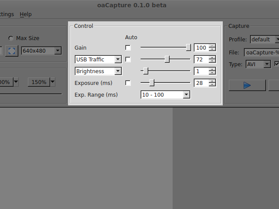
Task: Click the Exposure (ms) label
Action: [93, 83]
